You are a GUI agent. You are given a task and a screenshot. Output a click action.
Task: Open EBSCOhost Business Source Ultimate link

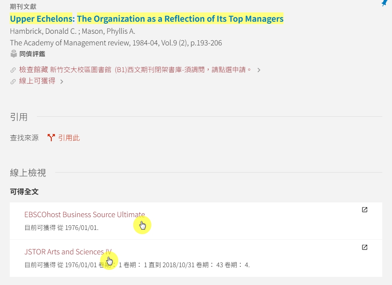pyautogui.click(x=84, y=214)
